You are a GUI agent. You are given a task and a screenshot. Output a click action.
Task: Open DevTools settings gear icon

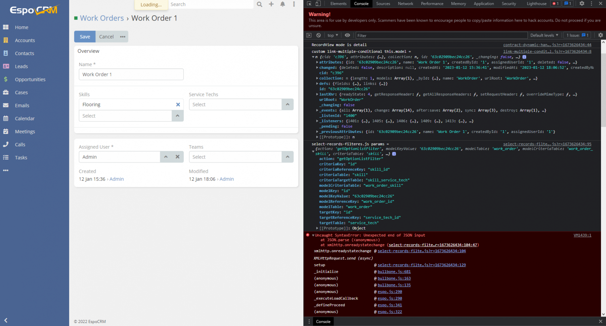pyautogui.click(x=582, y=4)
